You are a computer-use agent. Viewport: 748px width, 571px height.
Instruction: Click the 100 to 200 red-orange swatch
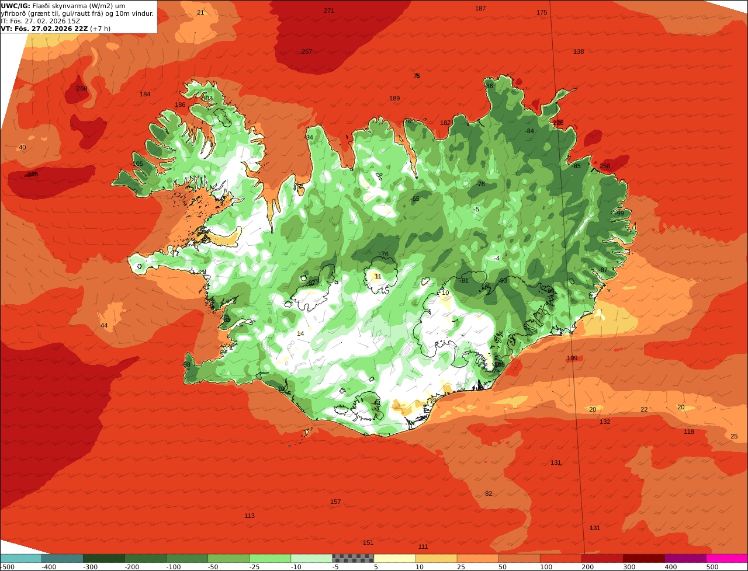tap(560, 558)
